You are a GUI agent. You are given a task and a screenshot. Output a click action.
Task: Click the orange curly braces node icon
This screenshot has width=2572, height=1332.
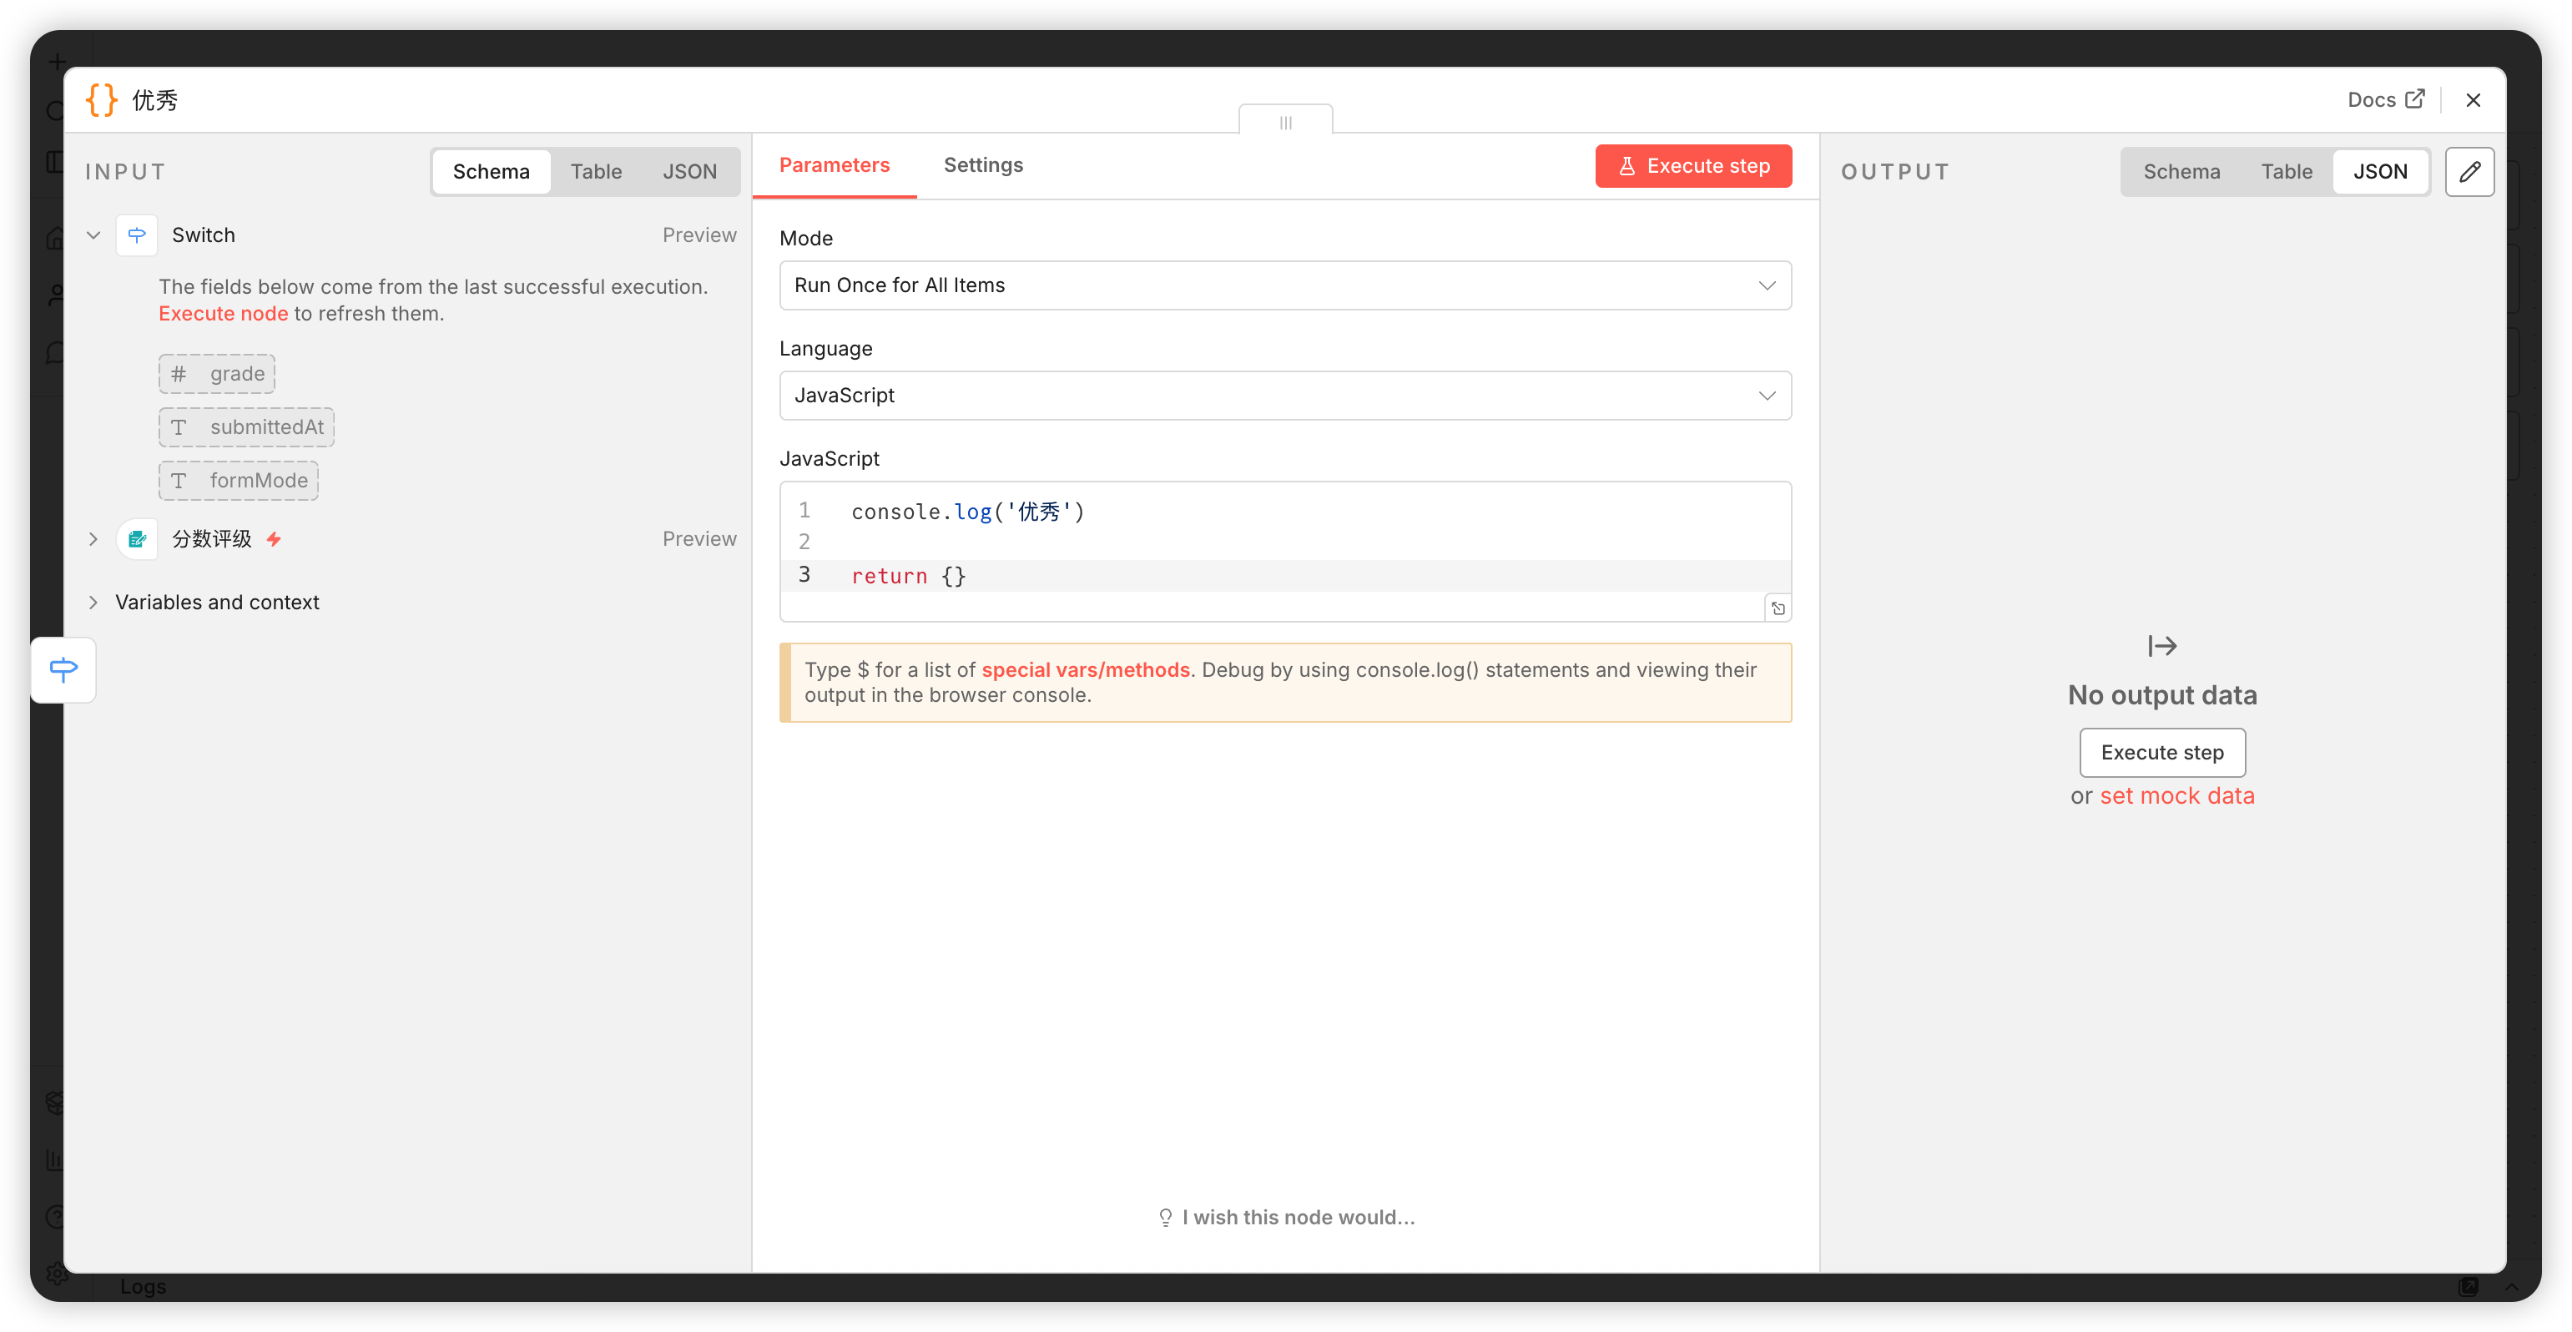pyautogui.click(x=102, y=100)
